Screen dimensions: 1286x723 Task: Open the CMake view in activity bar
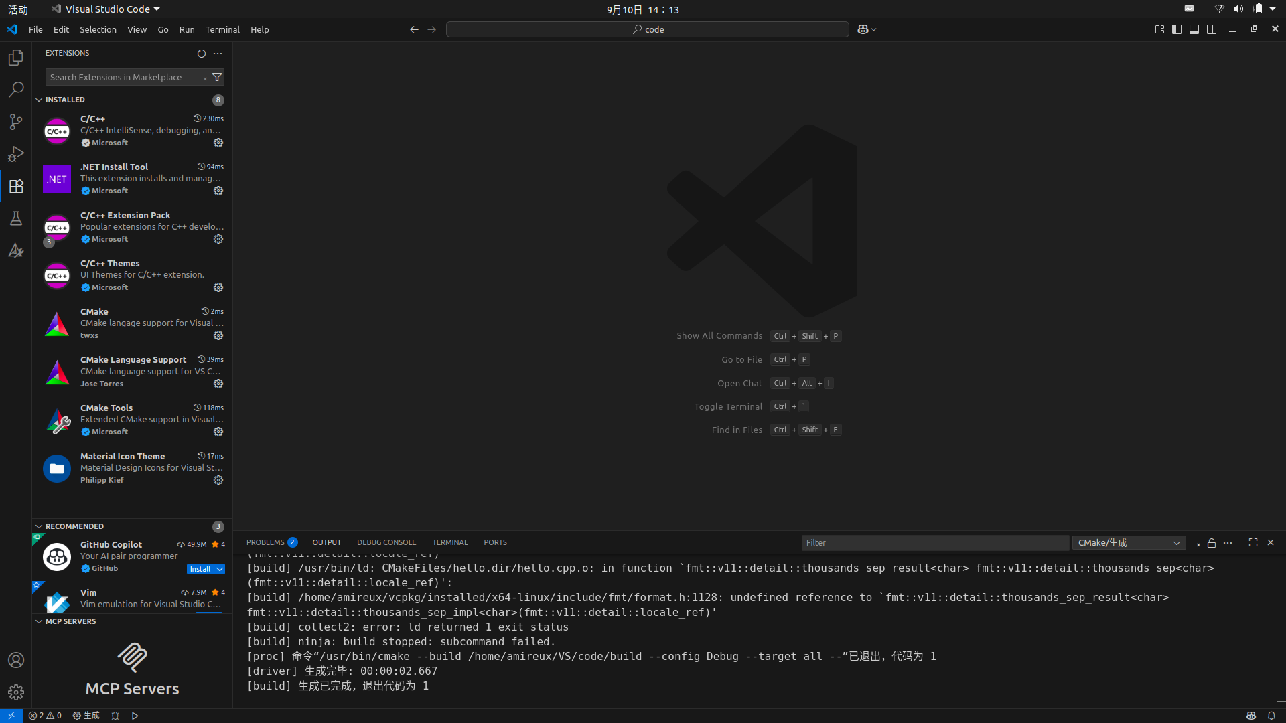[16, 250]
